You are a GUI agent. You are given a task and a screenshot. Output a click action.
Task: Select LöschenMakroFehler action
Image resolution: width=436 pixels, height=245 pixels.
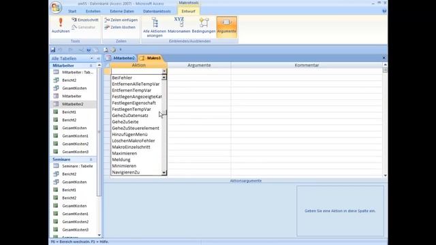136,141
